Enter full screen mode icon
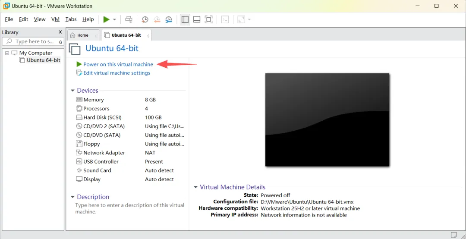Viewport: 466px width, 239px height. [209, 19]
